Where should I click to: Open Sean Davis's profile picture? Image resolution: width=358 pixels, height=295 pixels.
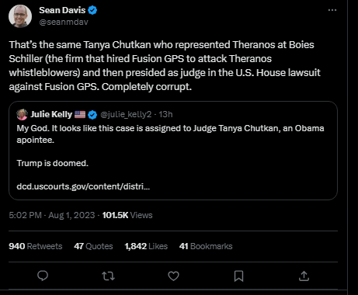pyautogui.click(x=20, y=16)
